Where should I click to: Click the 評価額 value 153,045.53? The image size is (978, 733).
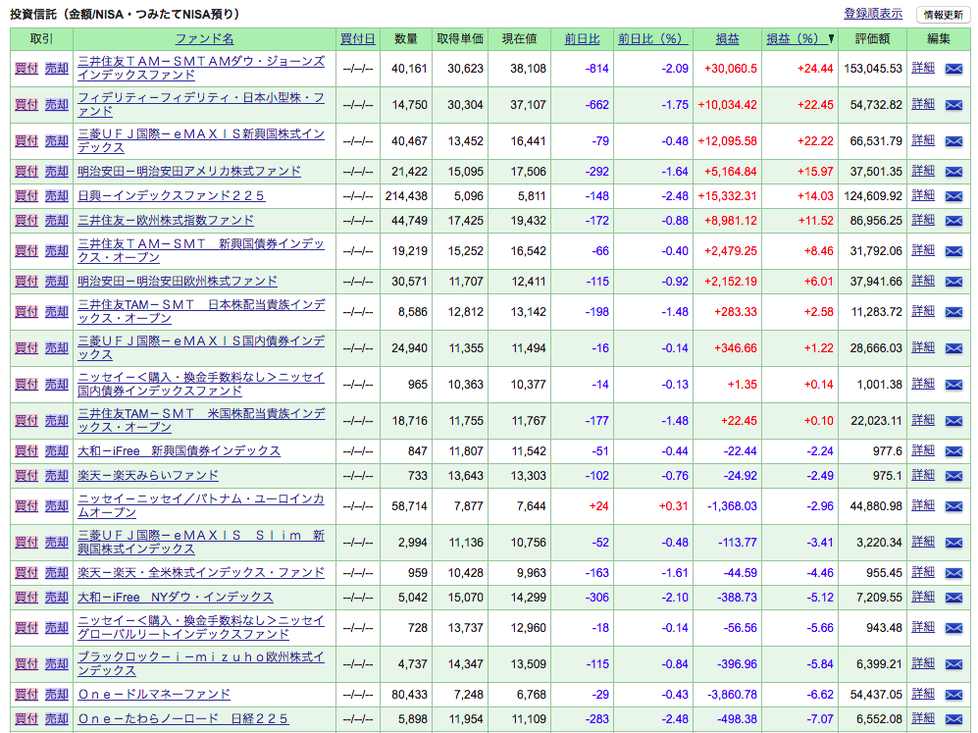tap(873, 69)
